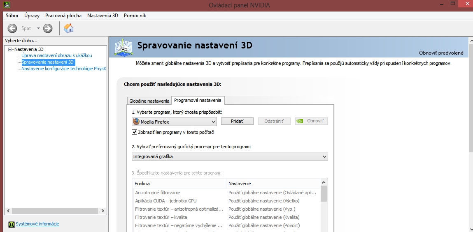The height and width of the screenshot is (232, 473).
Task: Open the back history dropdown arrow
Action: [38, 28]
